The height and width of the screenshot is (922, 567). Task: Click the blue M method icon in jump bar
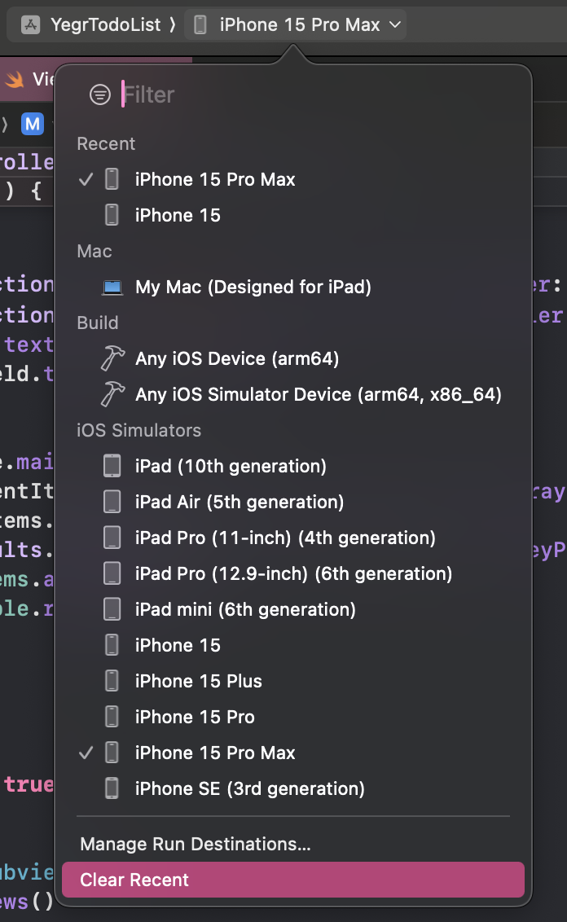[x=33, y=124]
